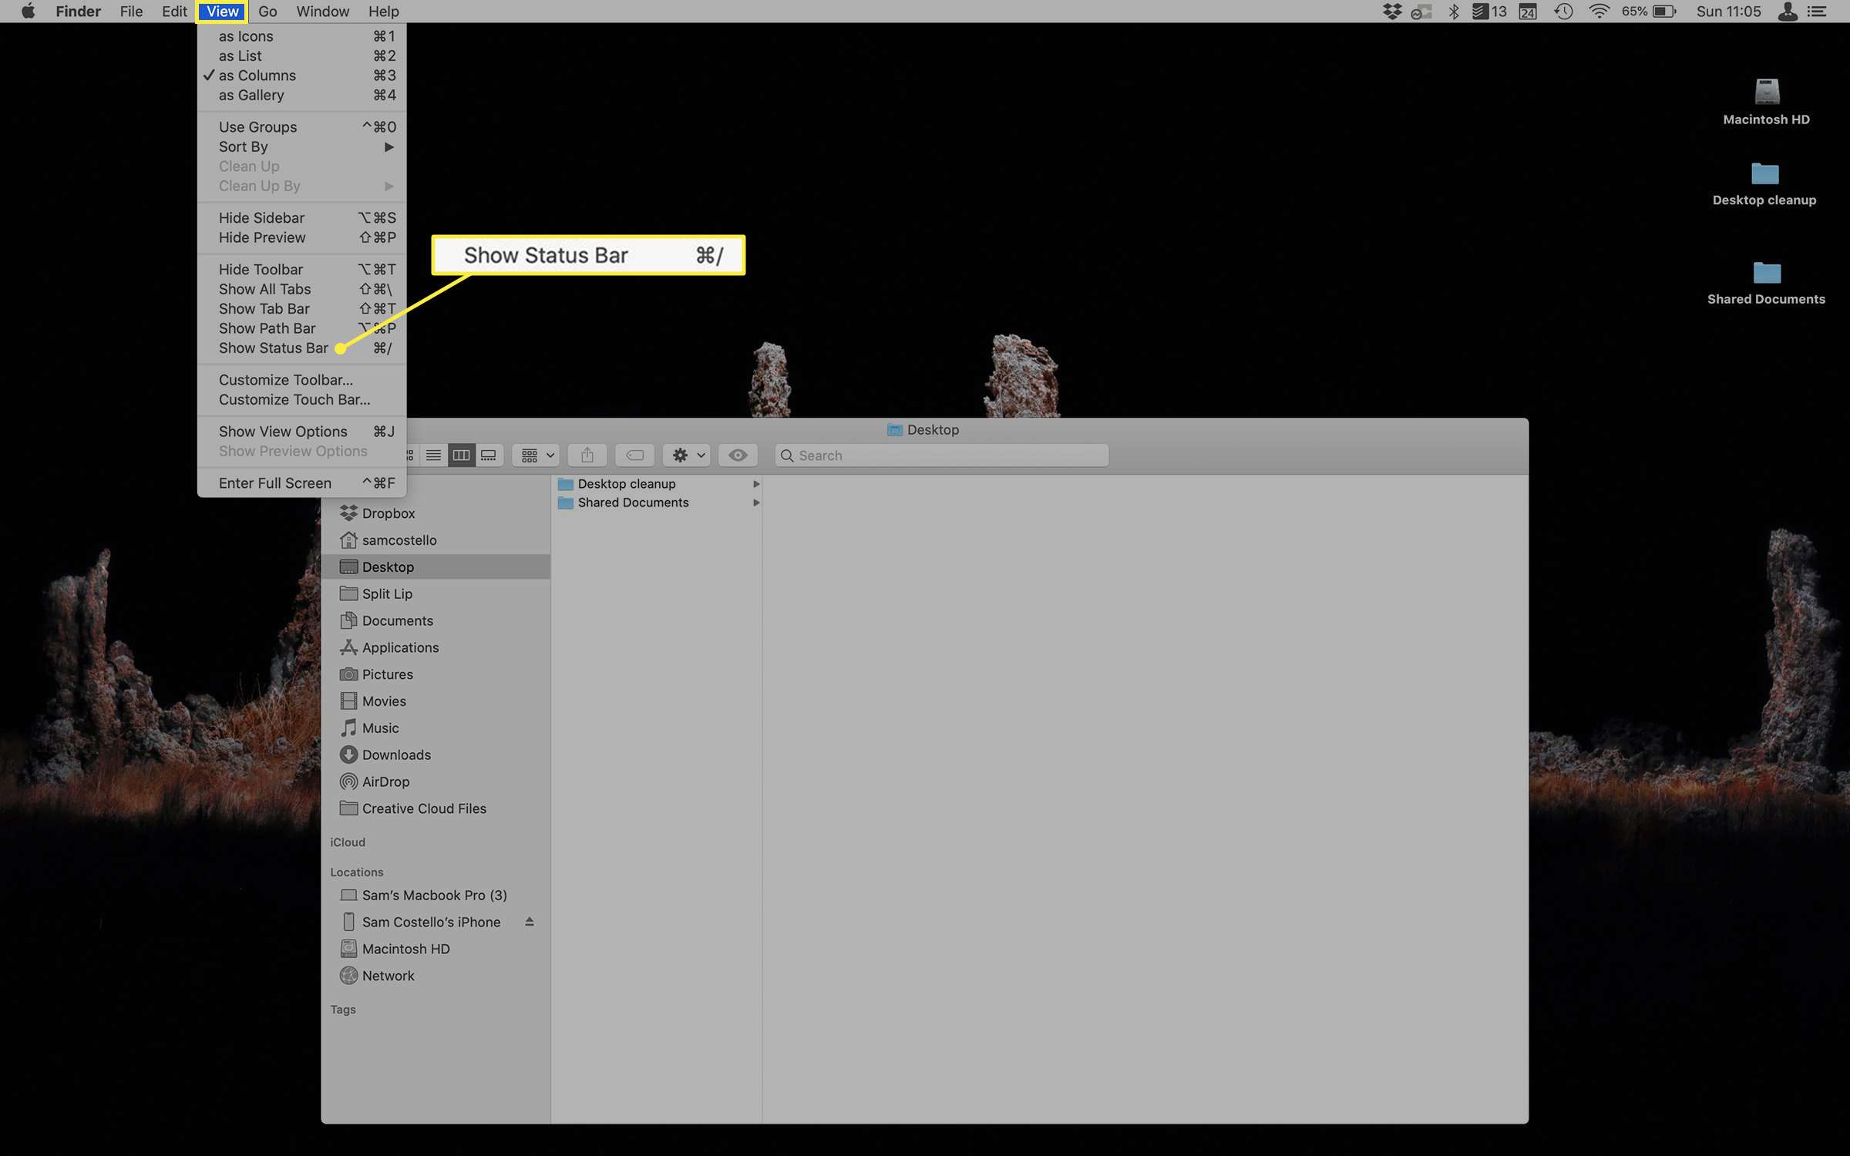Open View menu in menu bar
This screenshot has height=1156, width=1850.
(x=221, y=12)
